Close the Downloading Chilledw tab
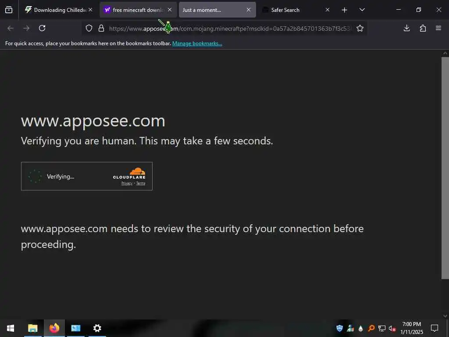Viewport: 449px width, 337px height. pos(90,10)
